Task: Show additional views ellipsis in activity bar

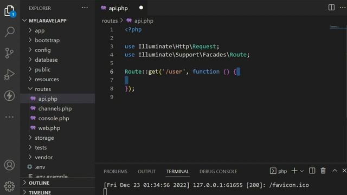Action: (x=9, y=117)
